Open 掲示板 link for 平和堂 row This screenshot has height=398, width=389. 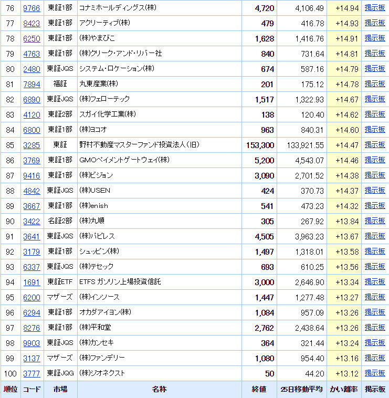[x=375, y=328]
